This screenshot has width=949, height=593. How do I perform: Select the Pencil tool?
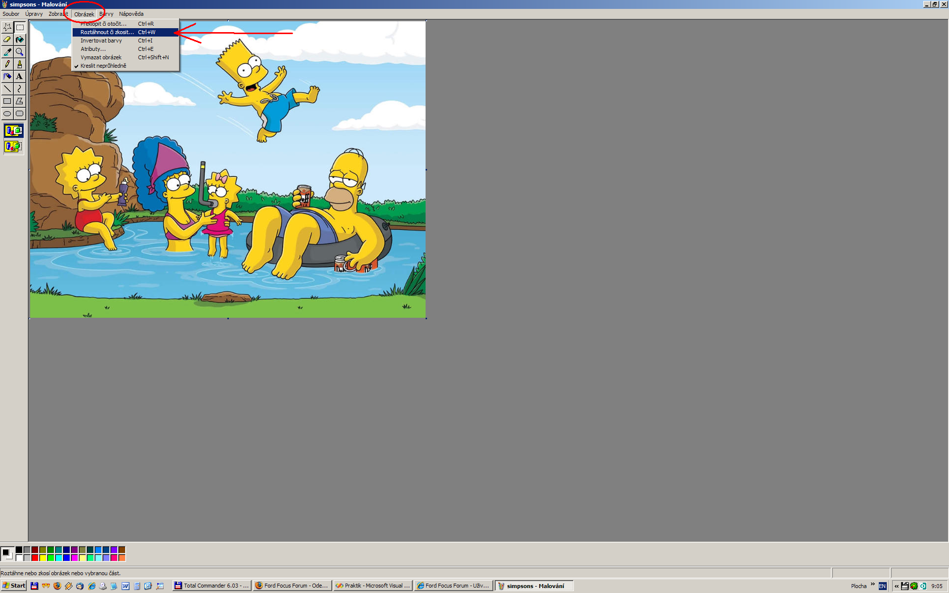(7, 64)
